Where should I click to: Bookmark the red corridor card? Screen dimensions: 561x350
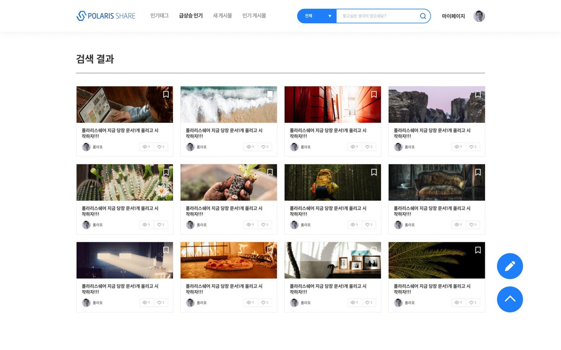point(374,94)
